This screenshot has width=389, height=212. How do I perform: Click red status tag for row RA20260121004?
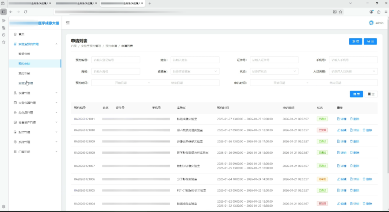point(322,204)
